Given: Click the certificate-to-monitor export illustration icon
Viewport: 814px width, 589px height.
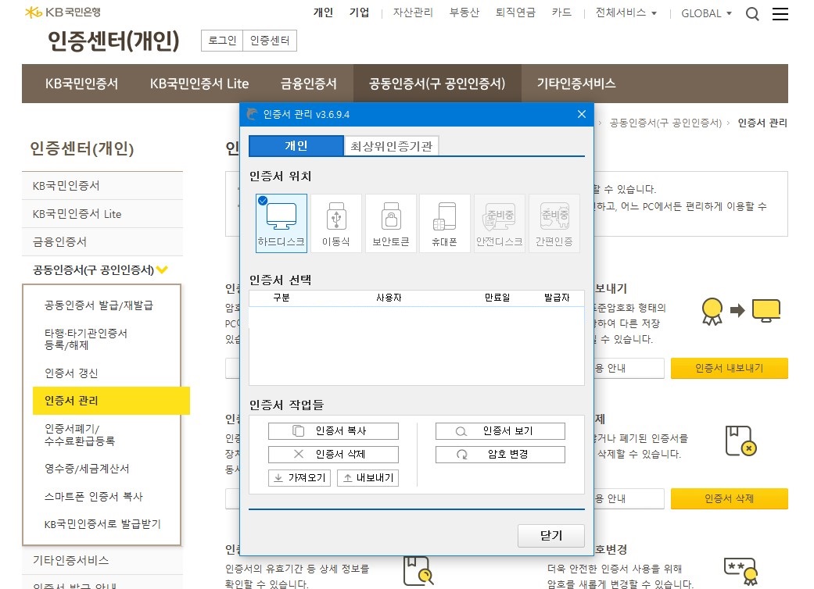Looking at the screenshot, I should (x=740, y=311).
